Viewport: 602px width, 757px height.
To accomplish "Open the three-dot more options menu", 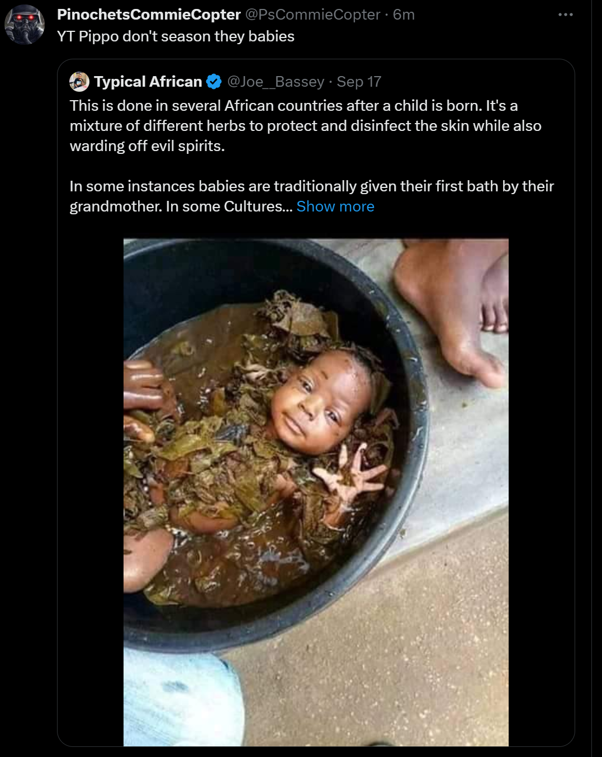I will [565, 15].
